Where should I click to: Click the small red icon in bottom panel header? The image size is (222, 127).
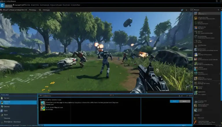click(111, 95)
